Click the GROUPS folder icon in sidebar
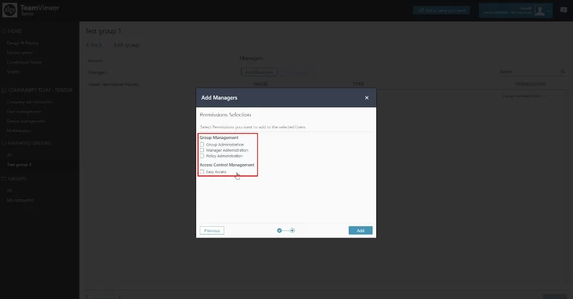Image resolution: width=573 pixels, height=299 pixels. click(4, 178)
